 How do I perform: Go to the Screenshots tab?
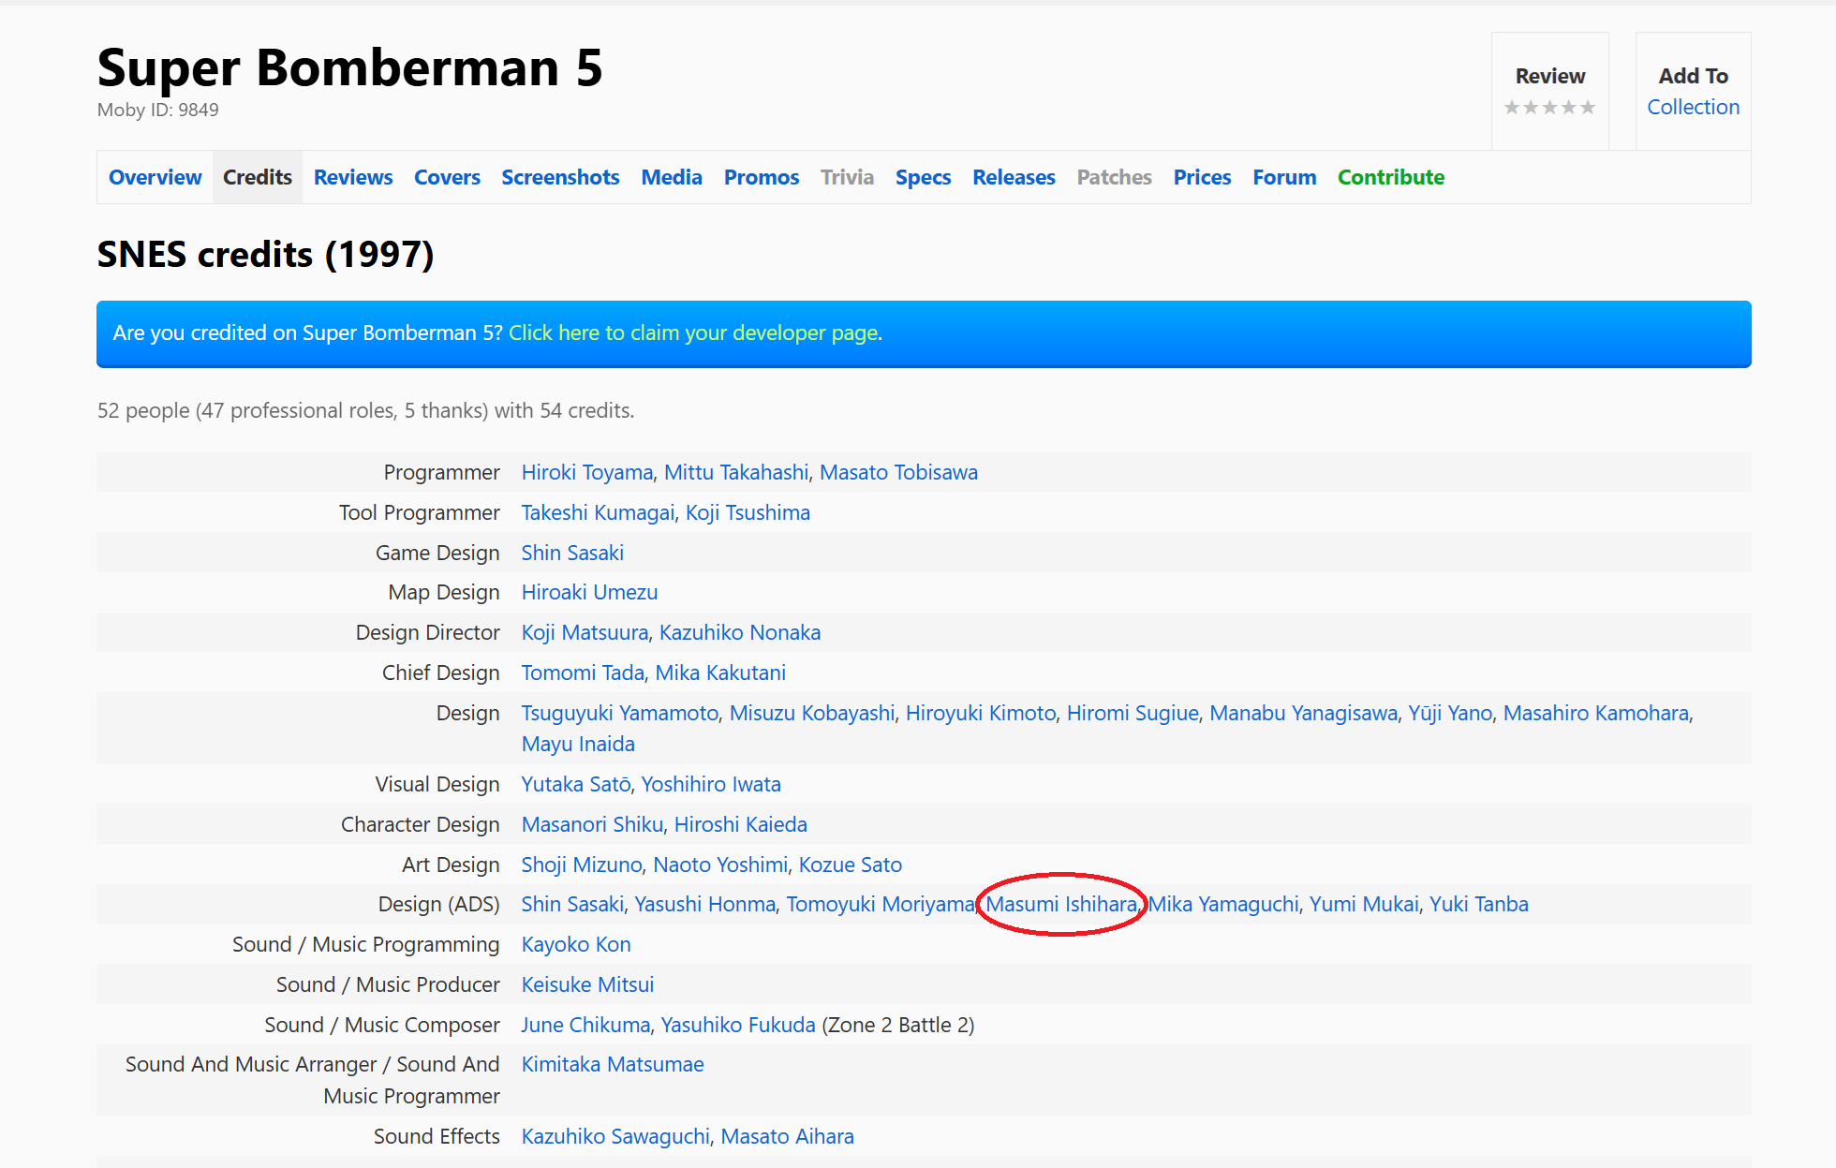(x=560, y=177)
